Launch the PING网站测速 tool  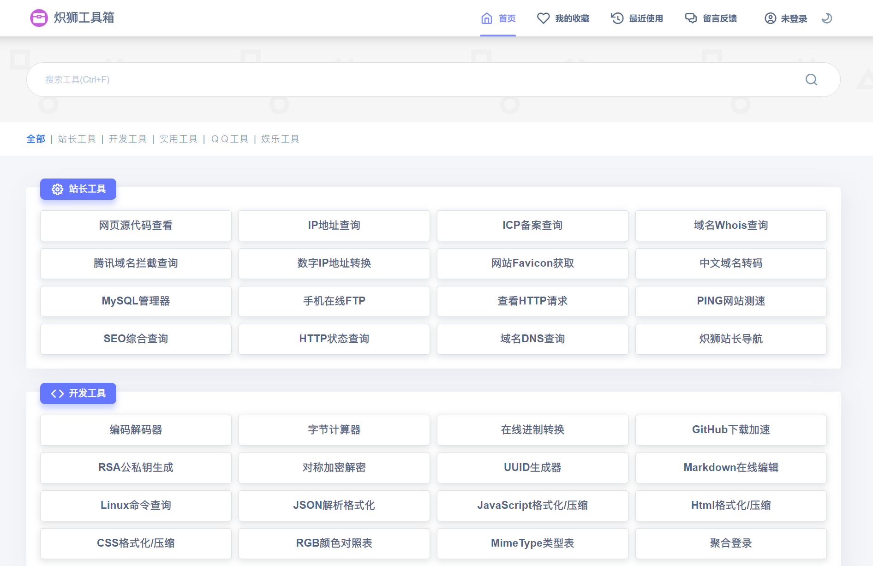point(730,301)
